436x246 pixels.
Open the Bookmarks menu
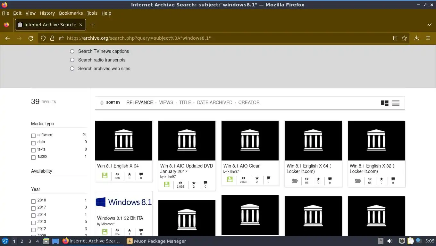pos(71,13)
